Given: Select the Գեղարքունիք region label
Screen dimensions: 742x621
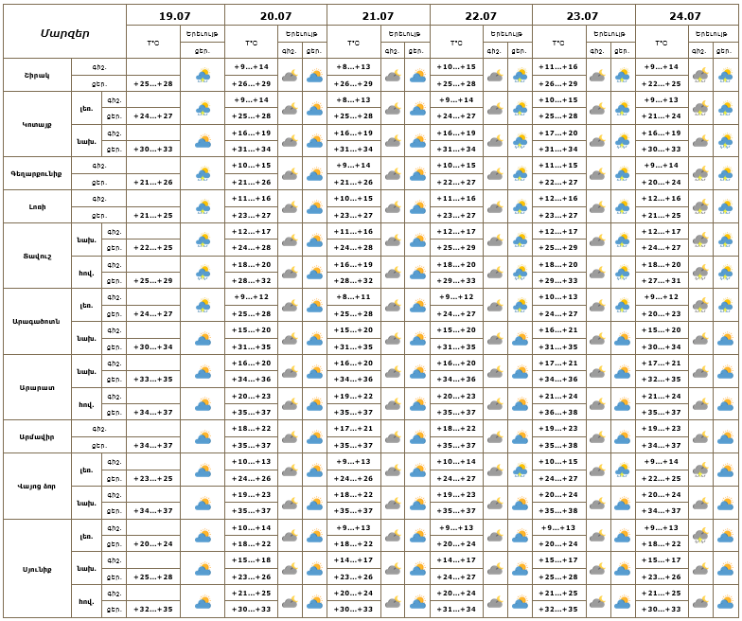Looking at the screenshot, I should coord(36,174).
